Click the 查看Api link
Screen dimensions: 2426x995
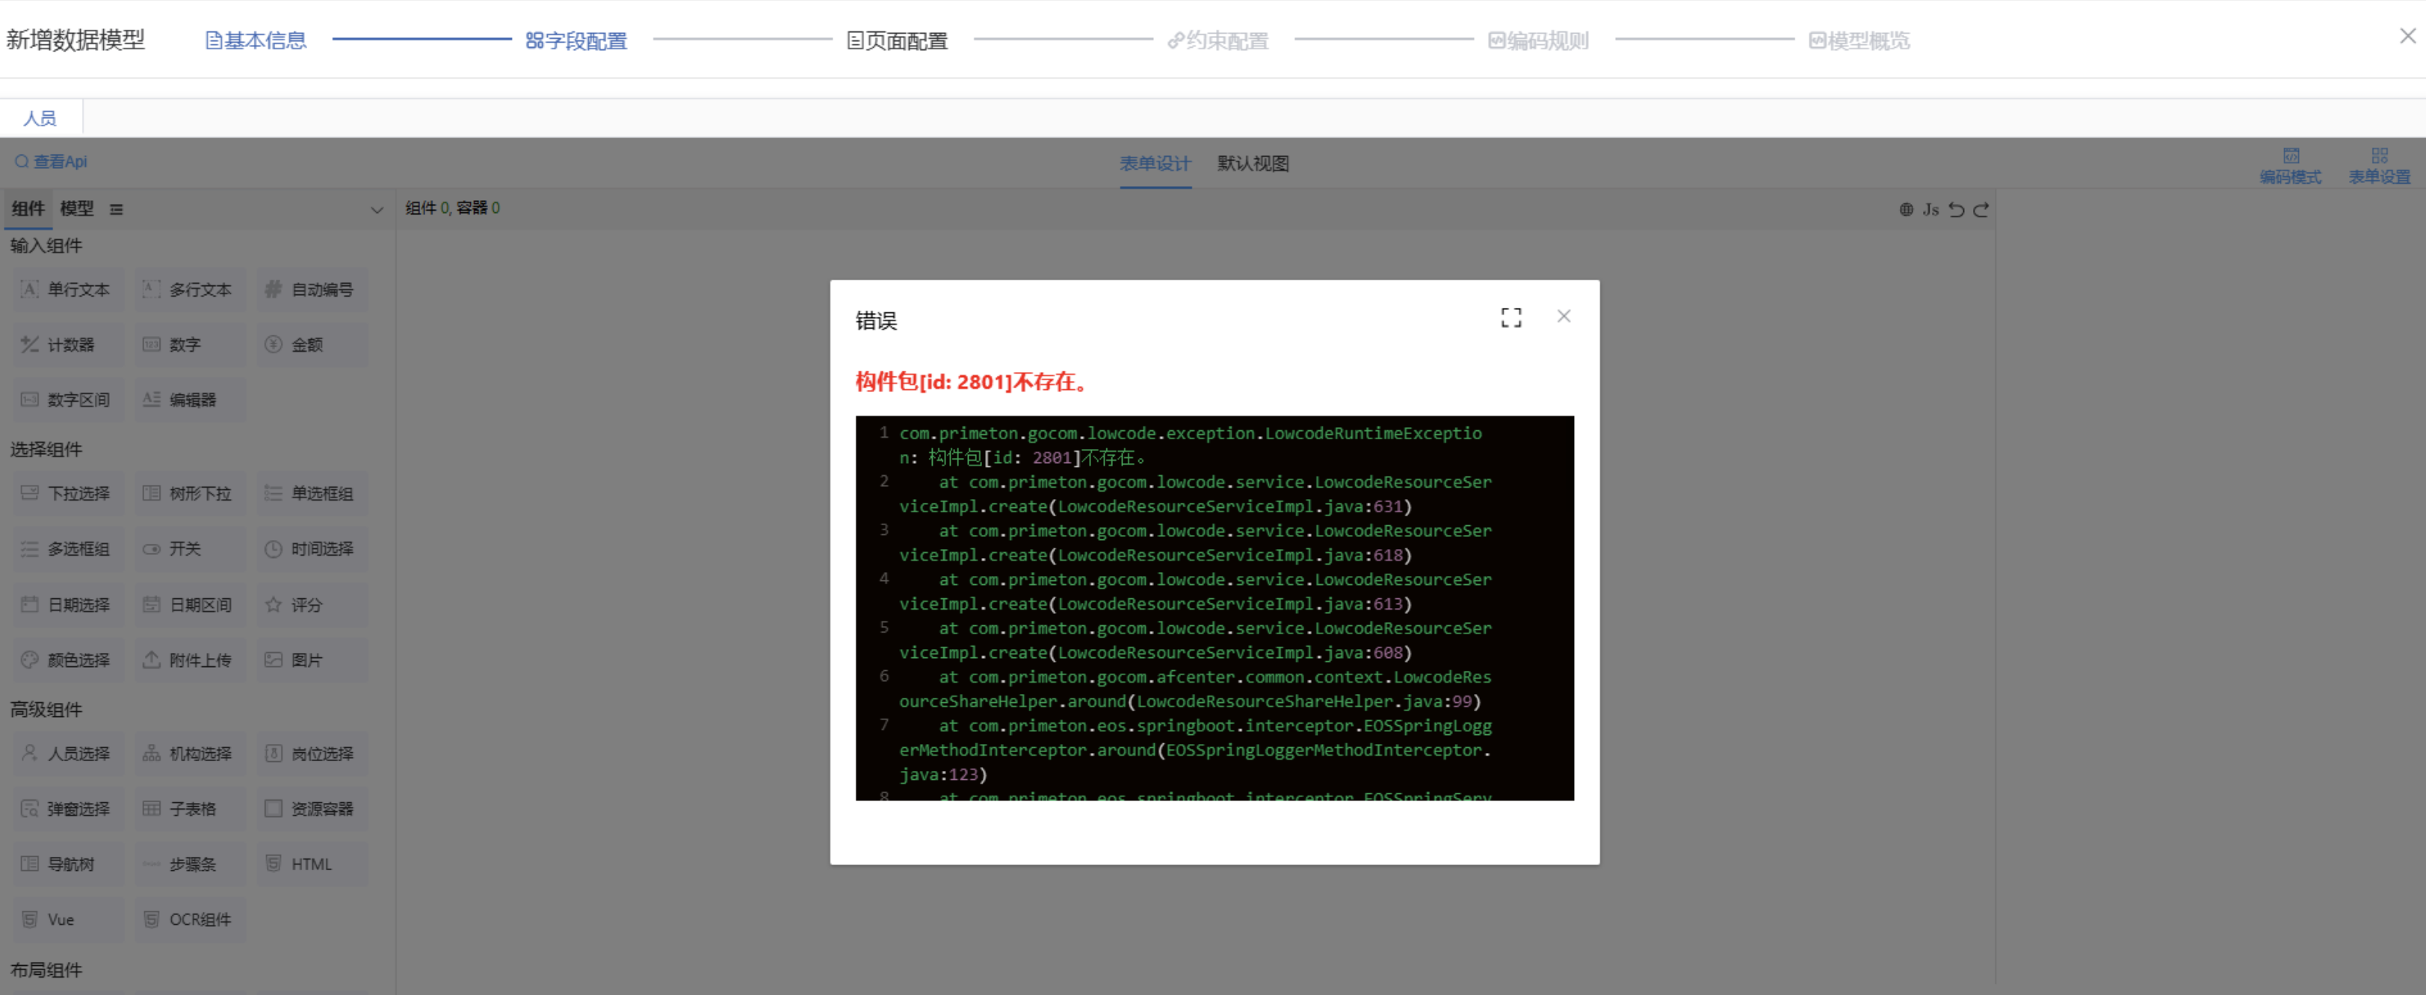pyautogui.click(x=51, y=161)
